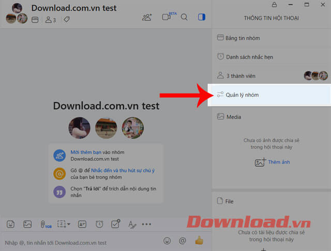Open the sticker picker in toolbar
Screen dimensions: 331x251
click(x=10, y=224)
